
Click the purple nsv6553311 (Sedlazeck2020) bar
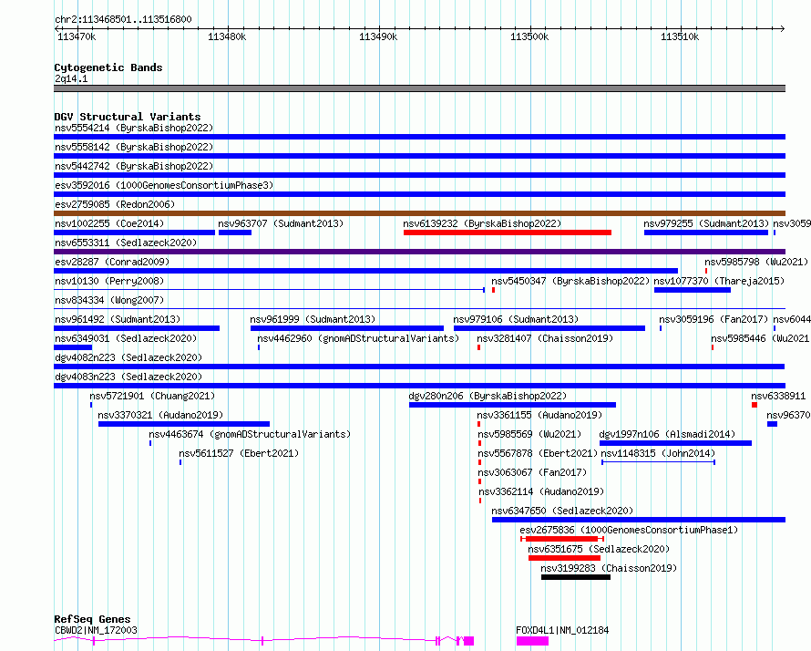tap(419, 252)
